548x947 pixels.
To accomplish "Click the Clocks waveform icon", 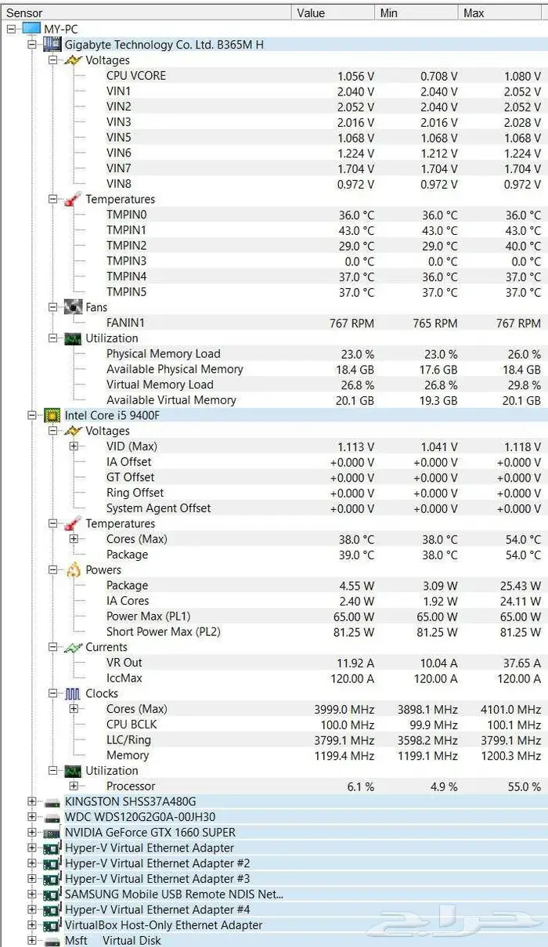I will point(73,694).
